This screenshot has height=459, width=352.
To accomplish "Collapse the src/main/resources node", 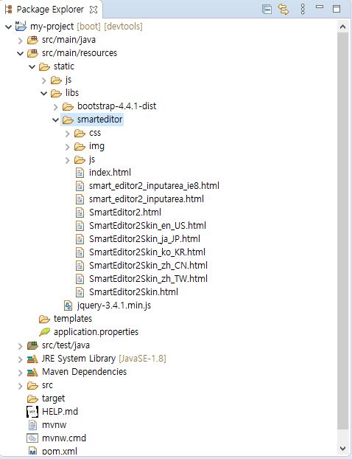I will (x=20, y=54).
